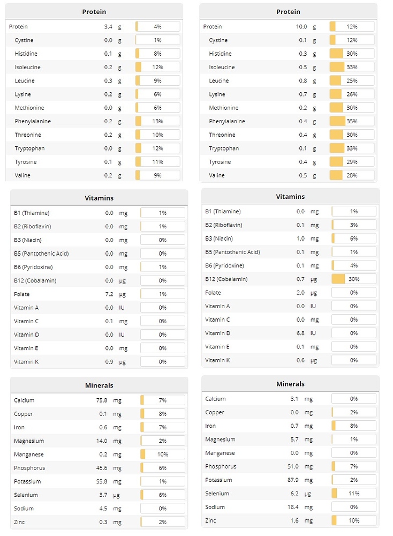Screen dimensions: 393x536
Task: Click the Manganese 10% bar
Action: (162, 454)
